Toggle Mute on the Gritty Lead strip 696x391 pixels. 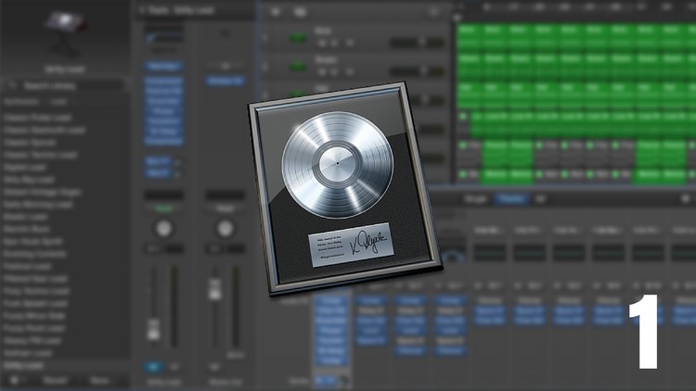coord(153,367)
